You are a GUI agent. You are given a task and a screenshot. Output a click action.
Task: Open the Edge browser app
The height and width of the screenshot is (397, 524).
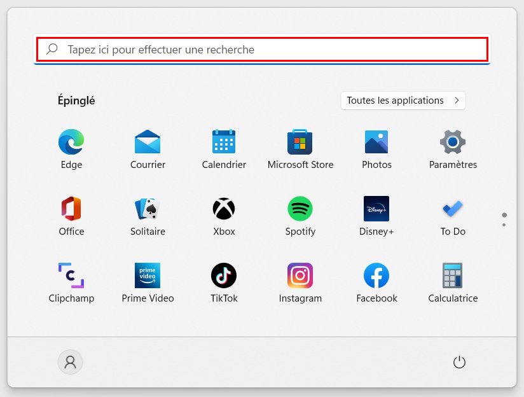tap(71, 149)
